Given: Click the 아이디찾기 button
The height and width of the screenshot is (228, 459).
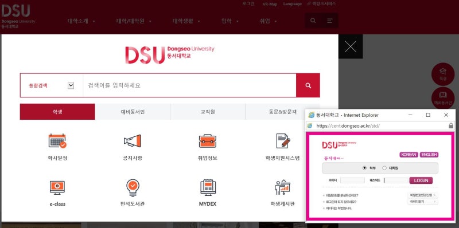Looking at the screenshot, I should tap(423, 202).
